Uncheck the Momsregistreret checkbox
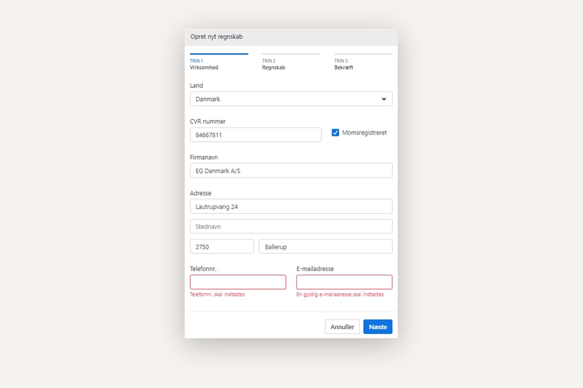Viewport: 583px width, 388px height. click(x=335, y=132)
